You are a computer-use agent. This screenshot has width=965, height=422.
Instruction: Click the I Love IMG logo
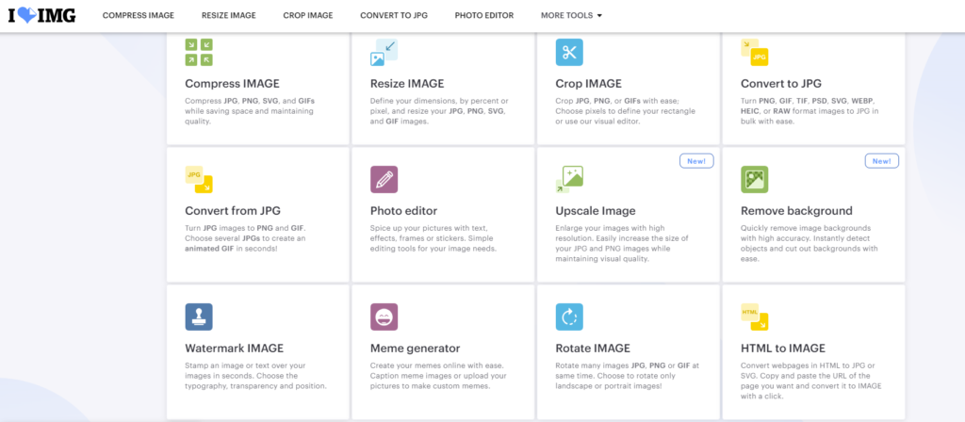[x=41, y=16]
